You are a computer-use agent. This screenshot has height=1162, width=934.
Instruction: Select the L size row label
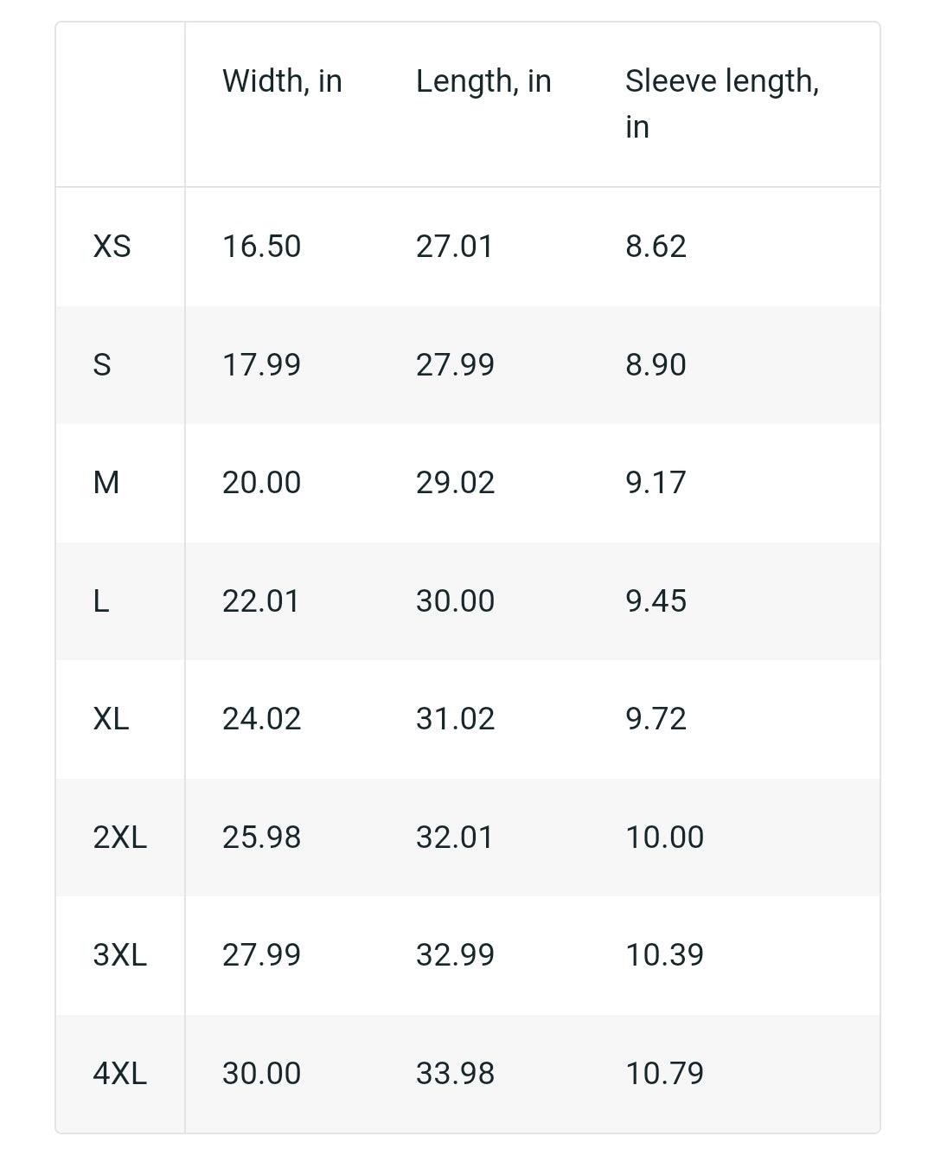click(101, 601)
